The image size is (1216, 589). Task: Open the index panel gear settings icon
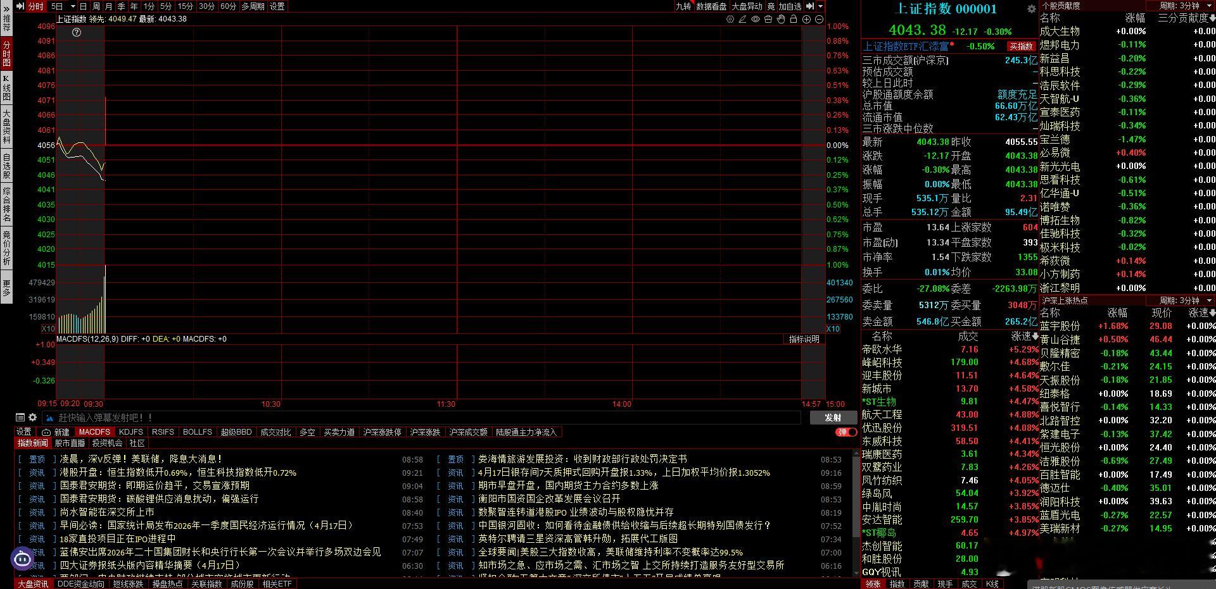pyautogui.click(x=1031, y=9)
